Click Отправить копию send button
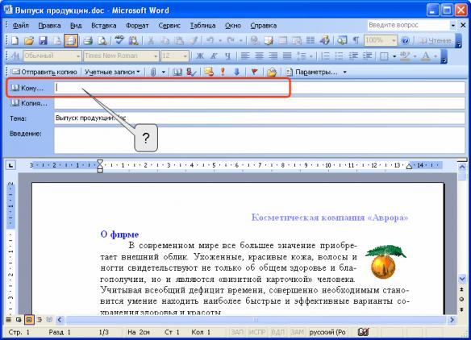 [x=44, y=72]
